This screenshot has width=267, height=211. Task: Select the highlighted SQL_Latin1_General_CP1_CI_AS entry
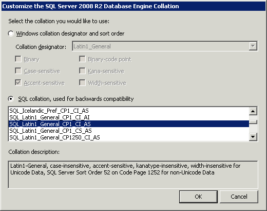tap(129, 124)
